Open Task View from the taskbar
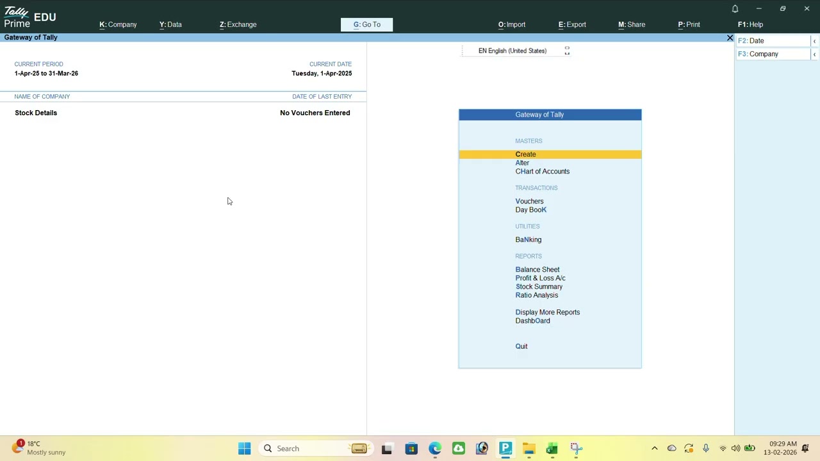 pos(387,449)
